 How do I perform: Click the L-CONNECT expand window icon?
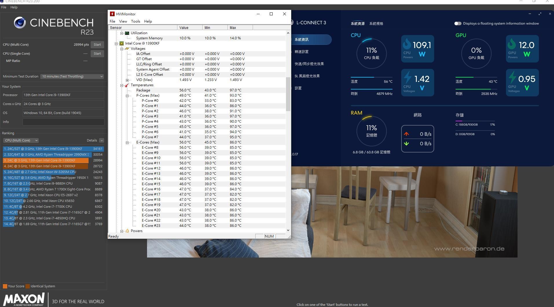pyautogui.click(x=540, y=14)
